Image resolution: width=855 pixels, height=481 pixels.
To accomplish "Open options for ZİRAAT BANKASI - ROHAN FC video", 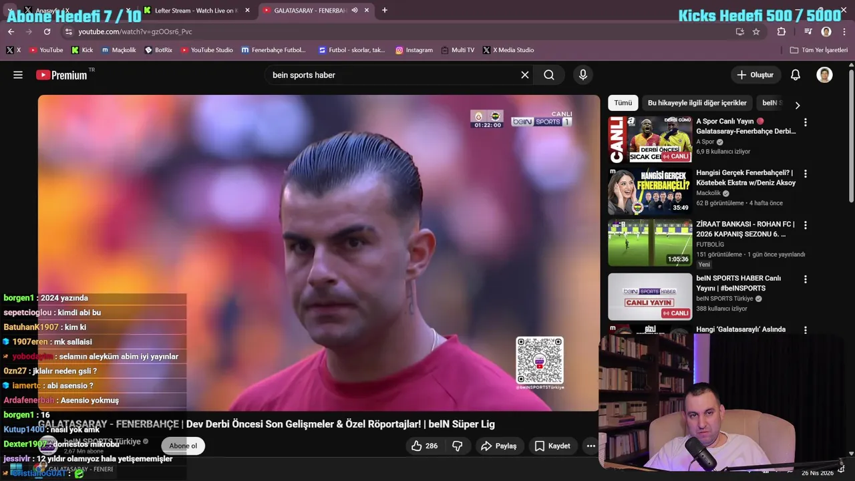I will tap(806, 225).
